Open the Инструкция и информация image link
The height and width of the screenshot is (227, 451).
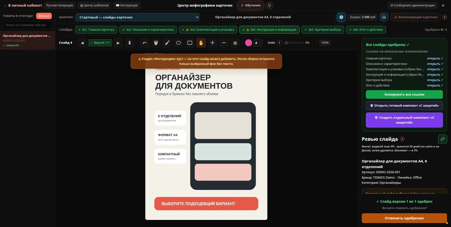(x=435, y=75)
